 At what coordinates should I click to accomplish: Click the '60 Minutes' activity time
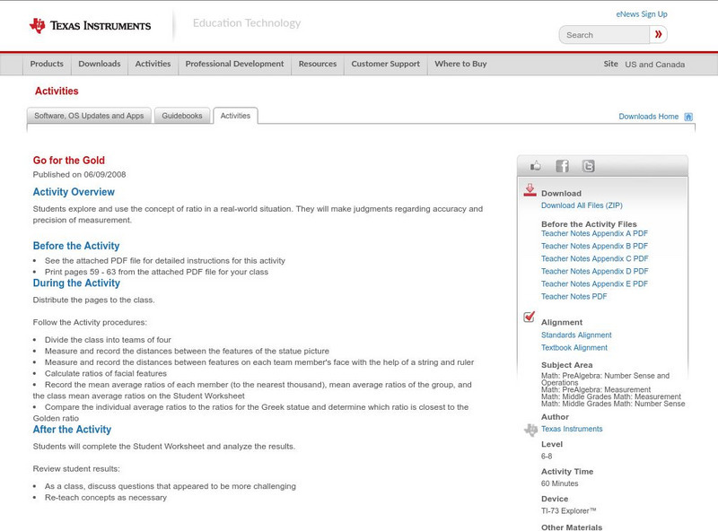click(x=559, y=483)
